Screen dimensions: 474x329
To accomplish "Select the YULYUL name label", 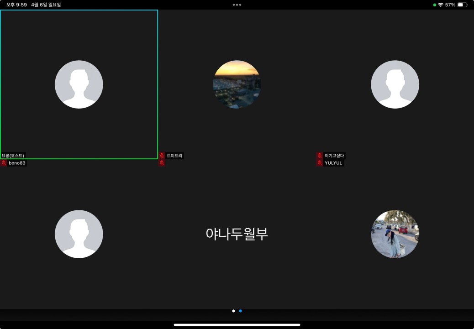I will [333, 163].
